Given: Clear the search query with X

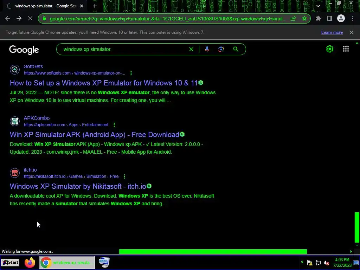Looking at the screenshot, I should pyautogui.click(x=191, y=49).
